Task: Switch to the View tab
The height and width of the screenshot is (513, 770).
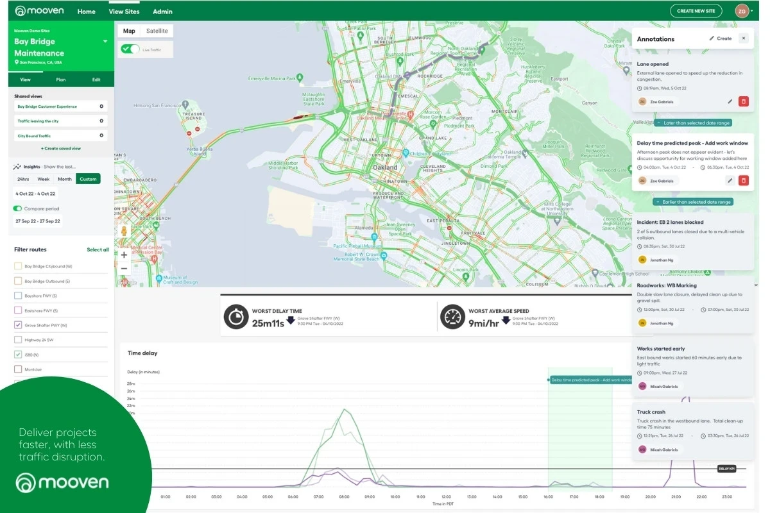Action: point(26,80)
